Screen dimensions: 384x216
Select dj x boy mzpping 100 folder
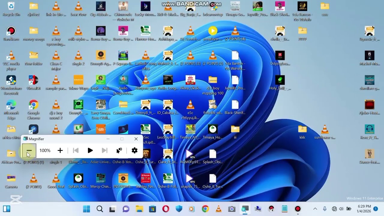(213, 85)
